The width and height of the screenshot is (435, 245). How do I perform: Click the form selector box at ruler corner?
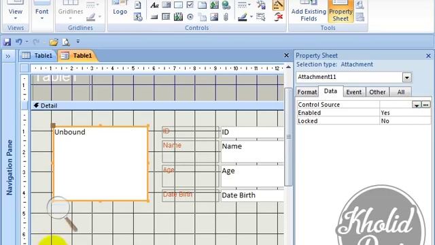pyautogui.click(x=24, y=68)
